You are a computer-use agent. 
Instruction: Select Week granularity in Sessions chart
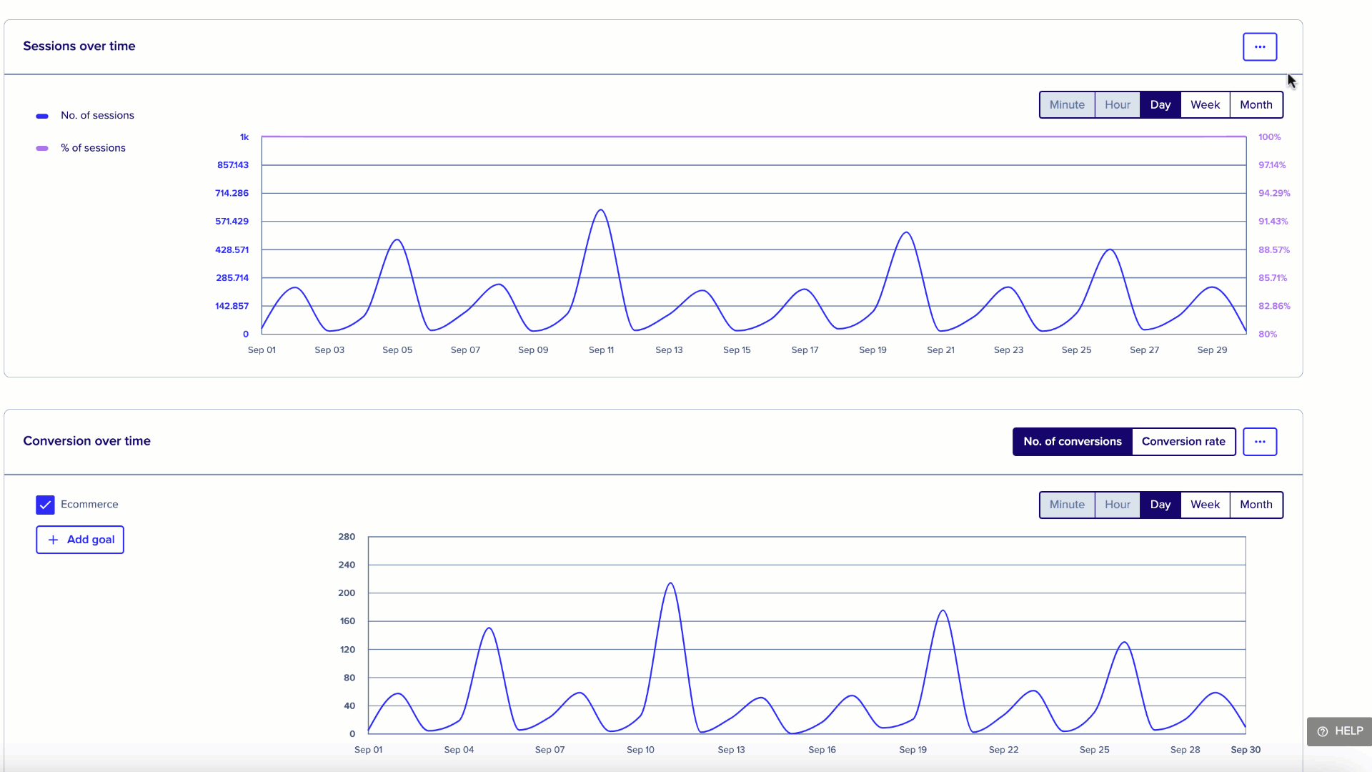pyautogui.click(x=1206, y=104)
